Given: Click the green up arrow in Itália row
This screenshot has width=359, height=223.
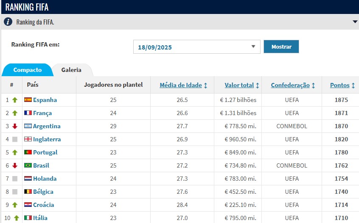Looking at the screenshot, I should click(x=17, y=218).
